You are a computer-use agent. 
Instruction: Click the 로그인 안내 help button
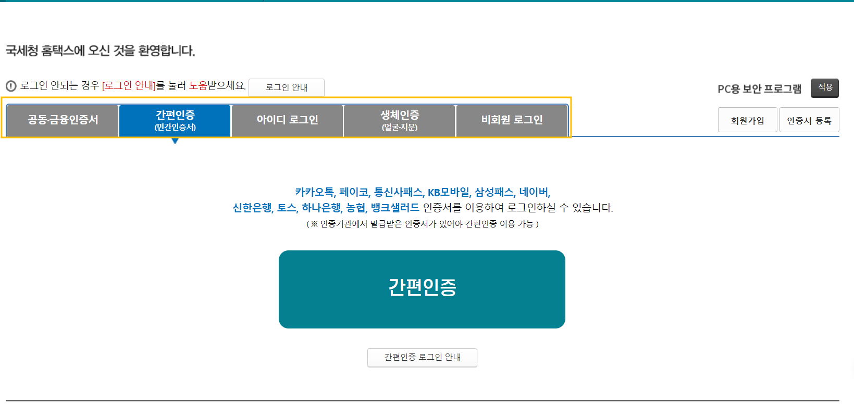click(x=287, y=87)
